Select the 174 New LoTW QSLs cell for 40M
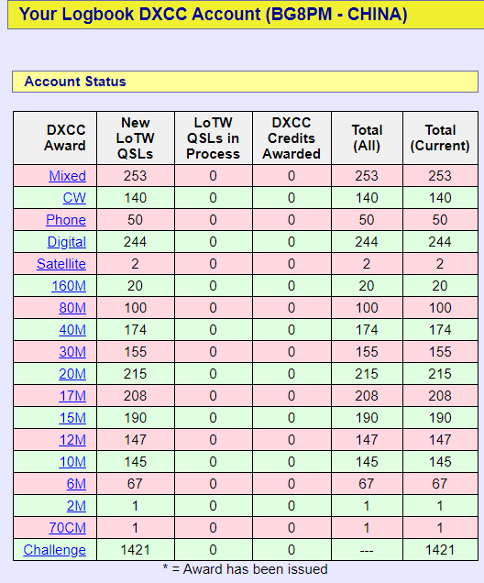Viewport: 484px width, 583px height. click(x=136, y=330)
